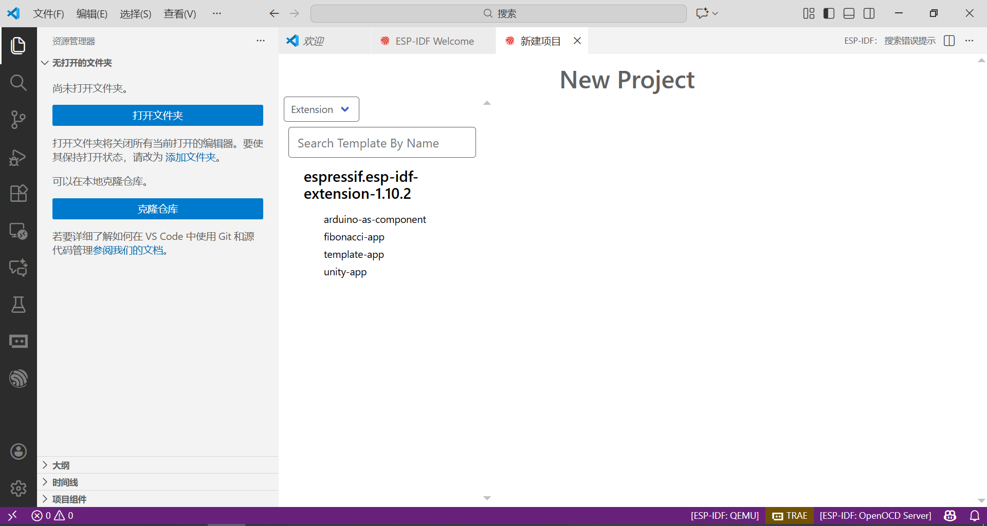987x526 pixels.
Task: Click espressif.esp-idf-extension-1.10.2 heading
Action: pos(361,185)
